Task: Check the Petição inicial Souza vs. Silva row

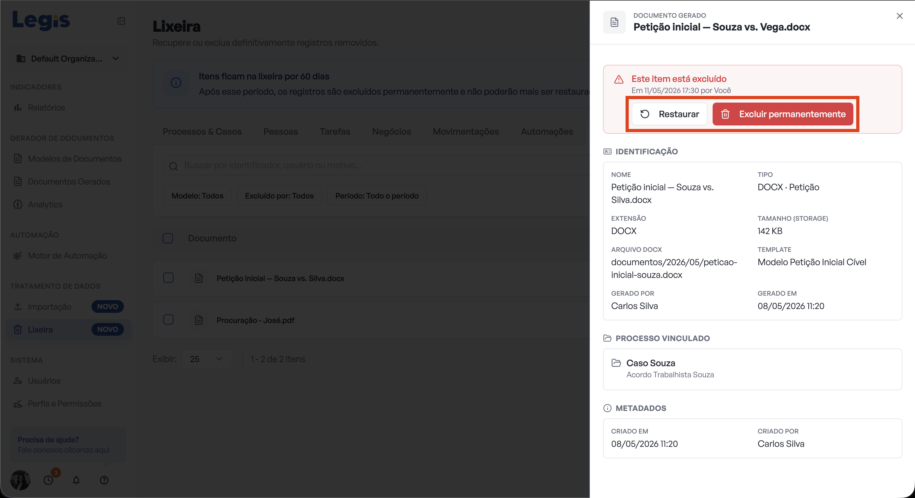Action: 168,278
